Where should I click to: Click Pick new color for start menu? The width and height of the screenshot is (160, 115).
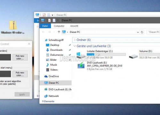point(20,74)
